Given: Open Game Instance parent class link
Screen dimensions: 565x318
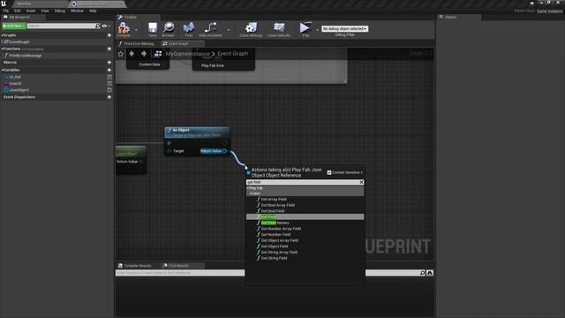Looking at the screenshot, I should coord(549,11).
